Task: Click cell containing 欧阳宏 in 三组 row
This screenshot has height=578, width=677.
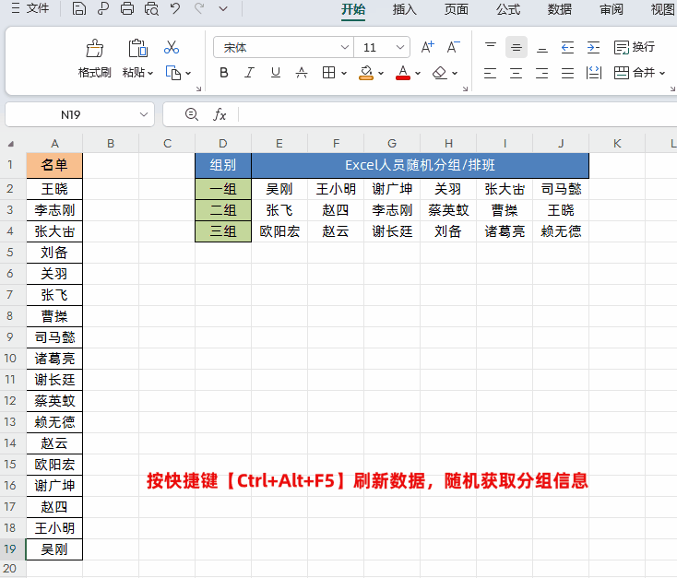Action: click(x=279, y=231)
